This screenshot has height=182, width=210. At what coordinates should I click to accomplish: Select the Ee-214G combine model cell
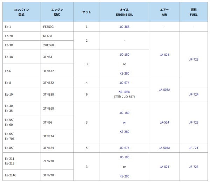(11, 174)
